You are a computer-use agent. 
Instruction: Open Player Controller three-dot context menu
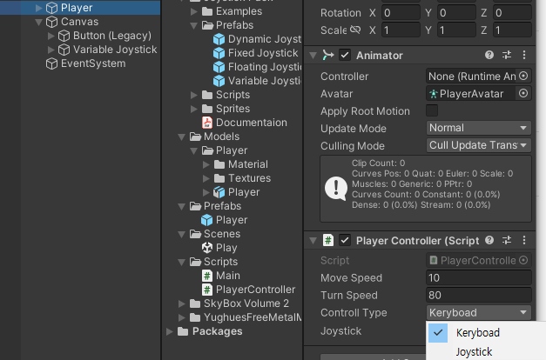pos(524,240)
